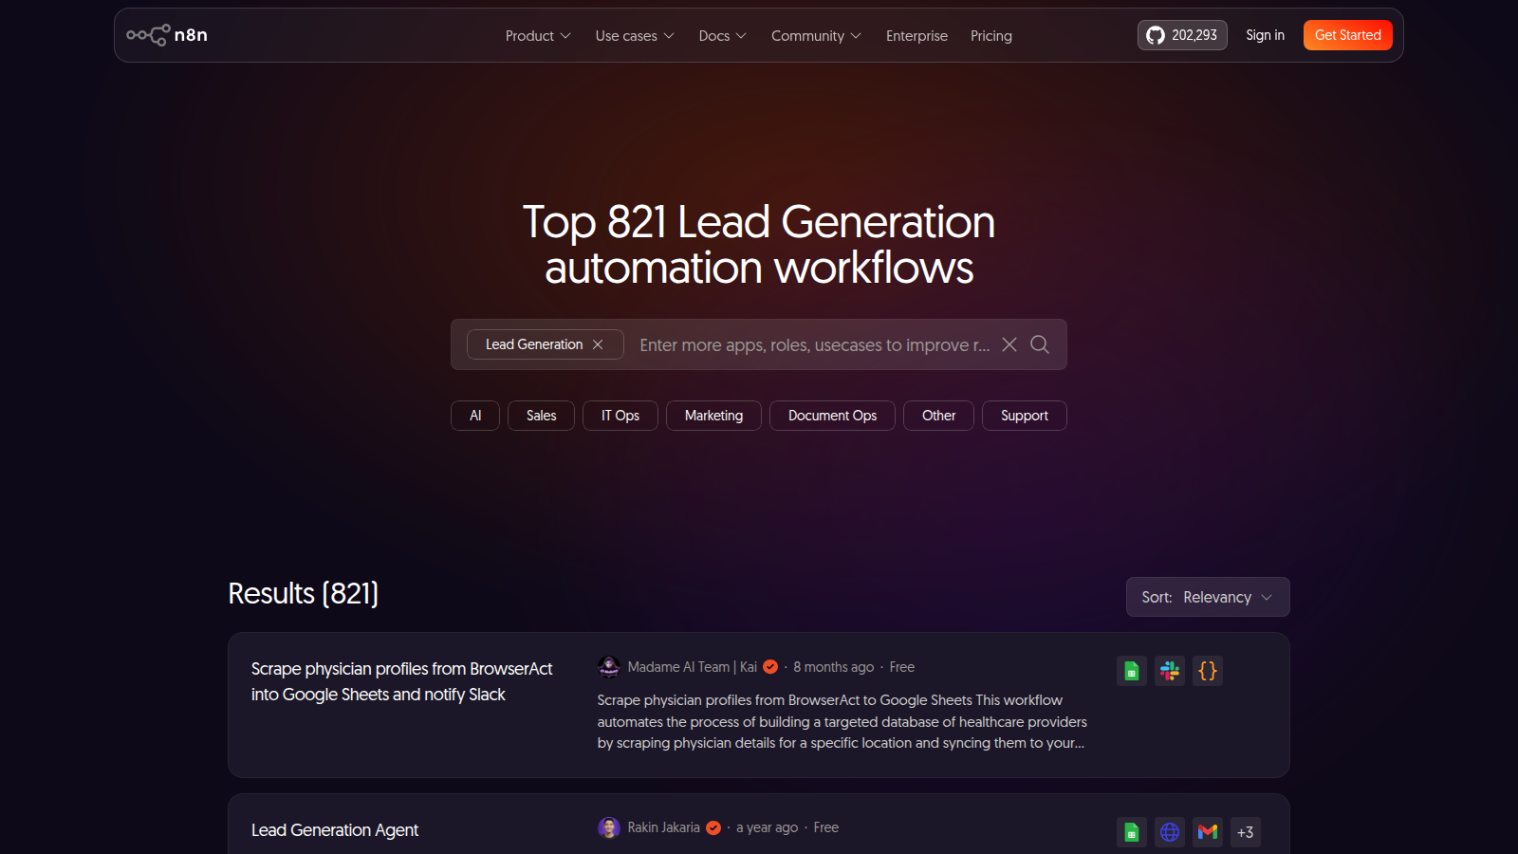
Task: Click Google Sheets icon on Lead Generation Agent card
Action: click(1132, 832)
